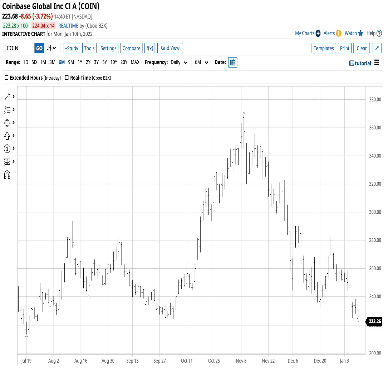This screenshot has width=388, height=368.
Task: Open the Frequency Daily dropdown
Action: [179, 62]
